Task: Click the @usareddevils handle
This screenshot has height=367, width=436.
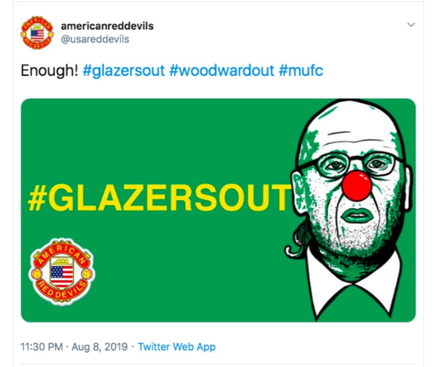Action: coord(95,40)
